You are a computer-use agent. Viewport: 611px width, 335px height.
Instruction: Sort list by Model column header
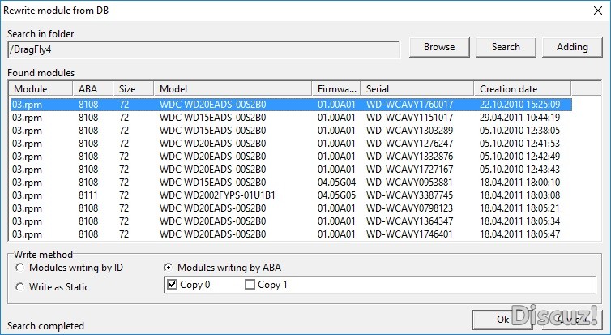pos(233,88)
